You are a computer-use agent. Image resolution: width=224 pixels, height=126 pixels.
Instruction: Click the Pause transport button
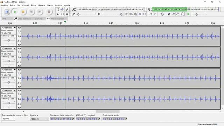[x=7, y=12]
